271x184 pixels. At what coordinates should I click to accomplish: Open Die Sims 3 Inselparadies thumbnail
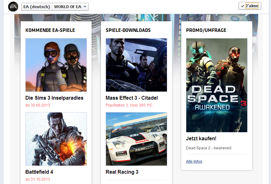tap(56, 65)
